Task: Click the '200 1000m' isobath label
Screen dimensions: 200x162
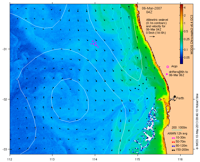Action: pos(179,128)
